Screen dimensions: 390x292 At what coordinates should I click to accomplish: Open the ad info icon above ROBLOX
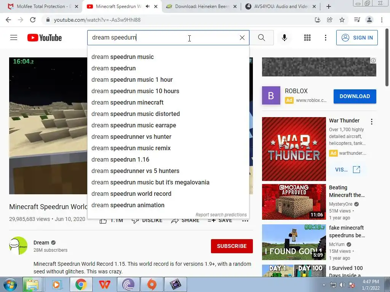pyautogui.click(x=373, y=60)
